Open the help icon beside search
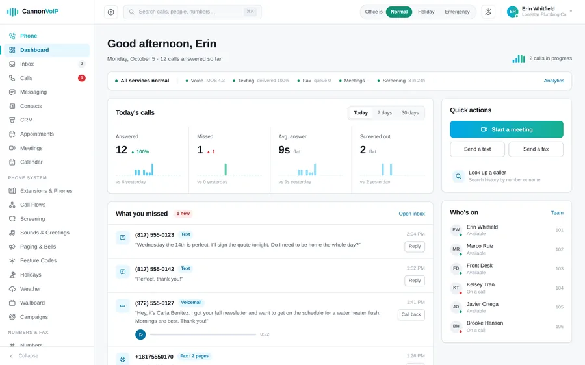 tap(110, 12)
